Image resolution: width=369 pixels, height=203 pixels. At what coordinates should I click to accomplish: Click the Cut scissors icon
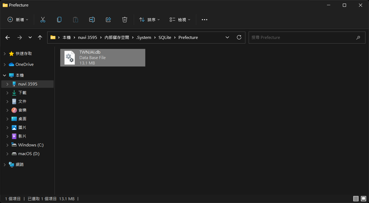[x=43, y=20]
